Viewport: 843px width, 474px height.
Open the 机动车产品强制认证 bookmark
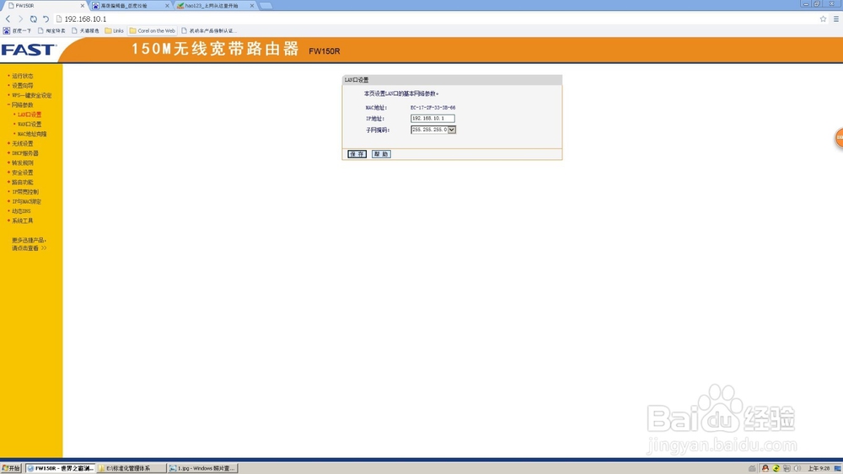coord(209,30)
